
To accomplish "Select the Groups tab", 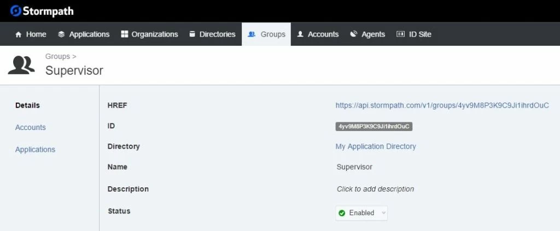I will [266, 34].
